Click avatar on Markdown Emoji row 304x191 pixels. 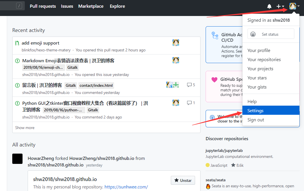click(176, 60)
